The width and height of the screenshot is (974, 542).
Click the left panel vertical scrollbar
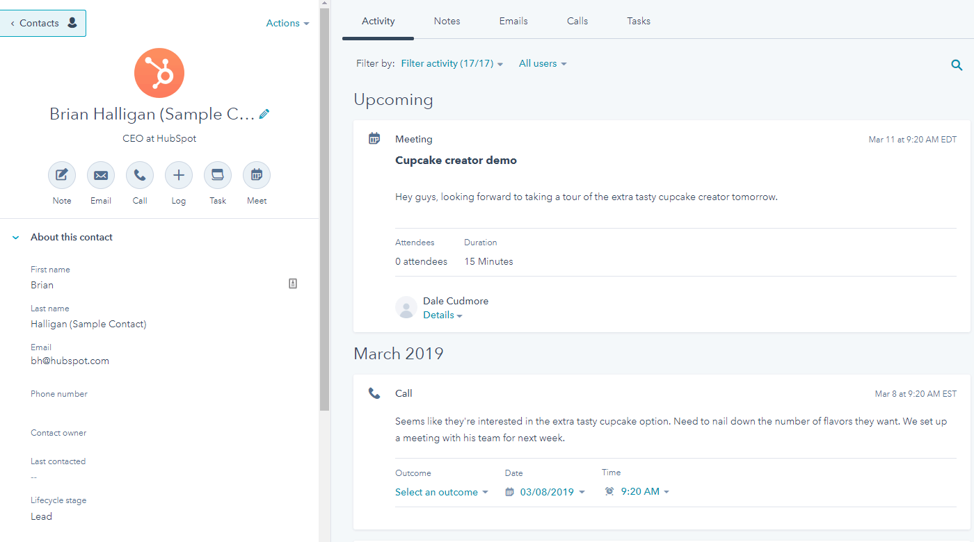[x=324, y=208]
